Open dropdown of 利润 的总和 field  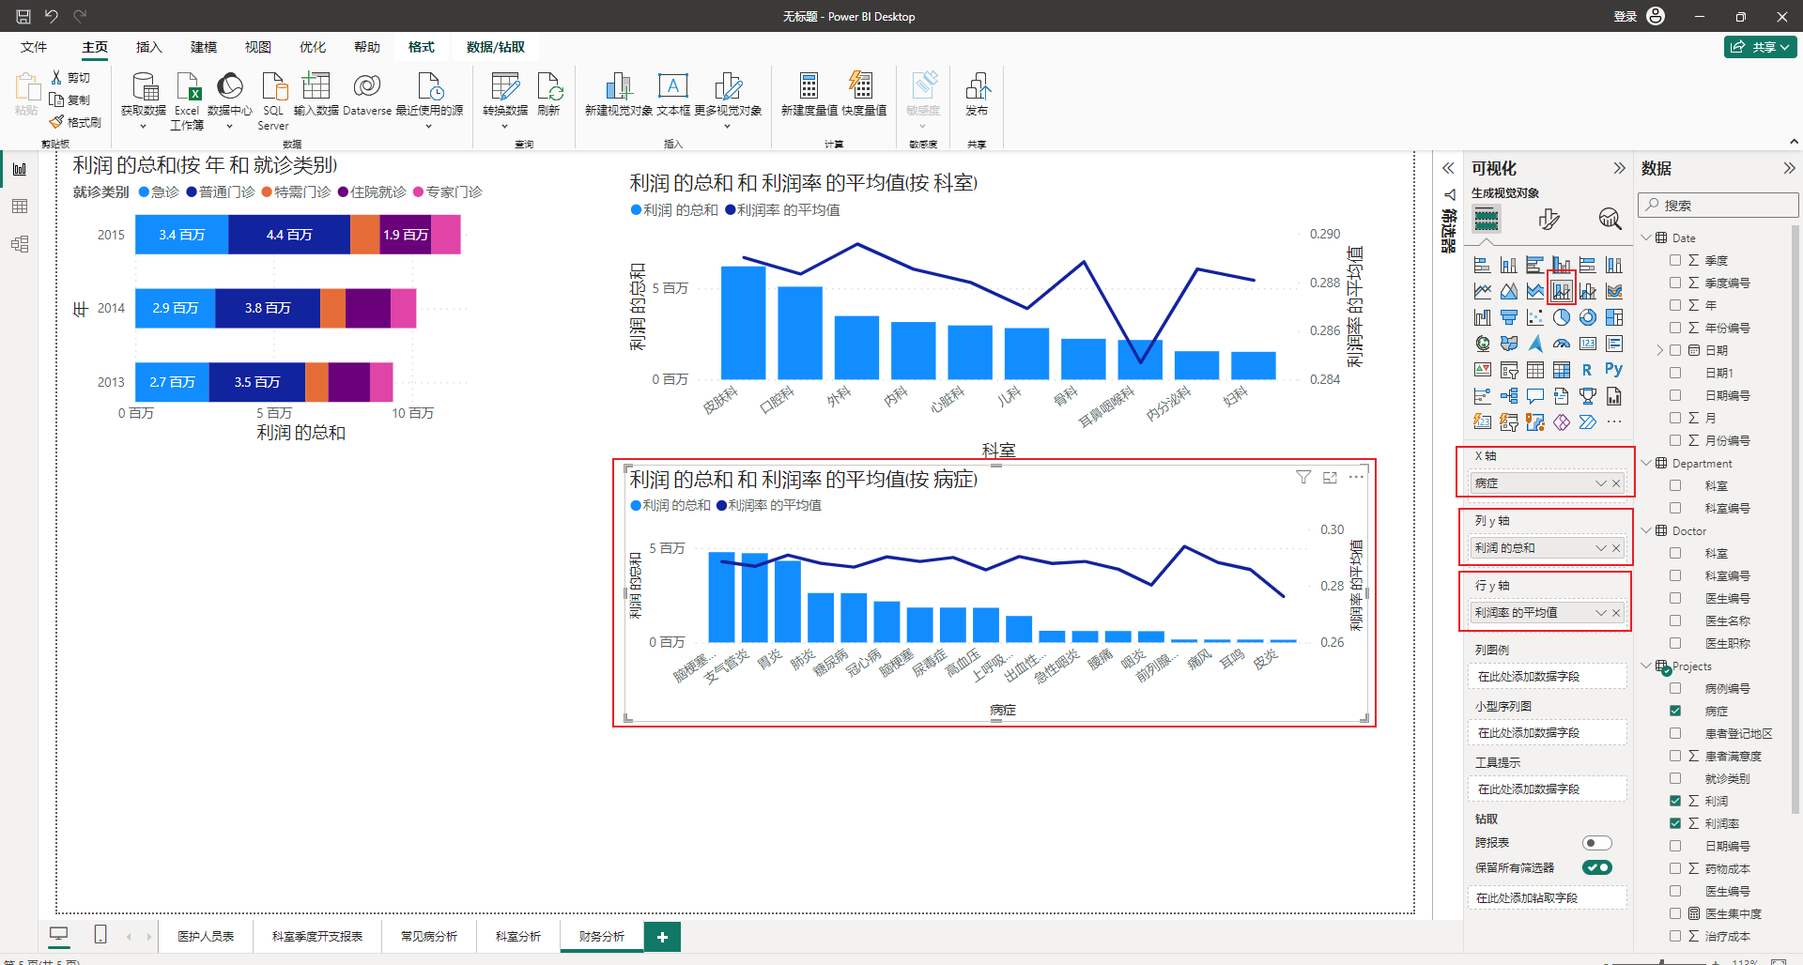tap(1600, 548)
